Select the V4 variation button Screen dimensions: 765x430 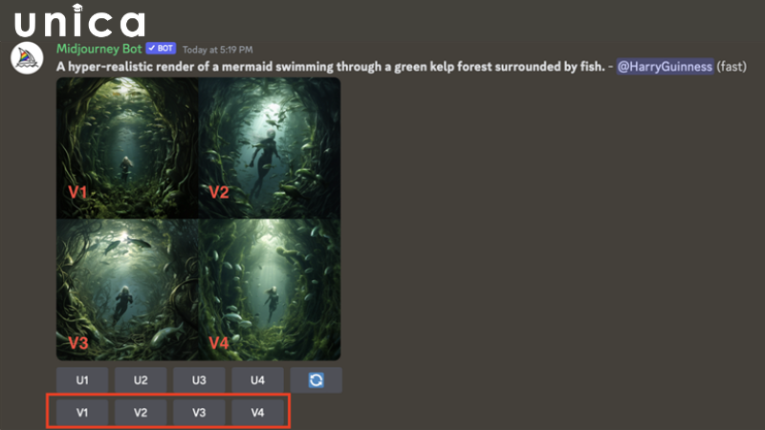257,413
